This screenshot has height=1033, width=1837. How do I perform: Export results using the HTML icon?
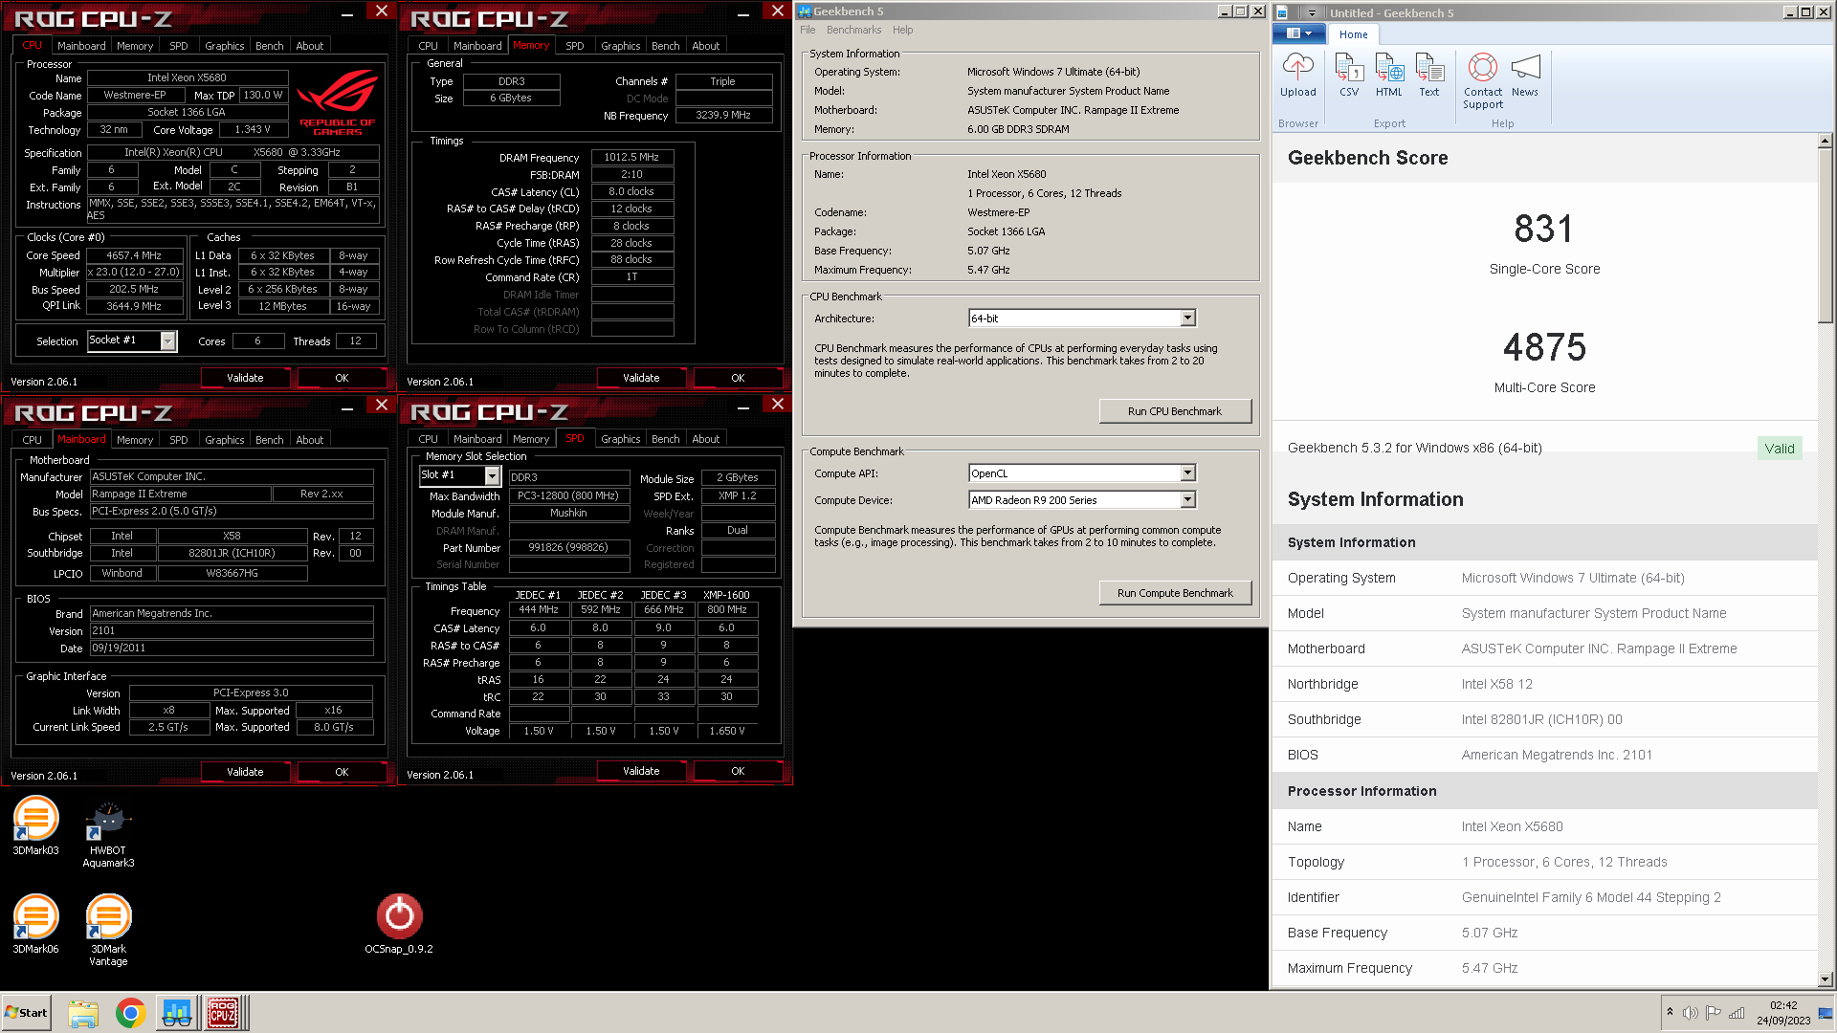coord(1389,67)
